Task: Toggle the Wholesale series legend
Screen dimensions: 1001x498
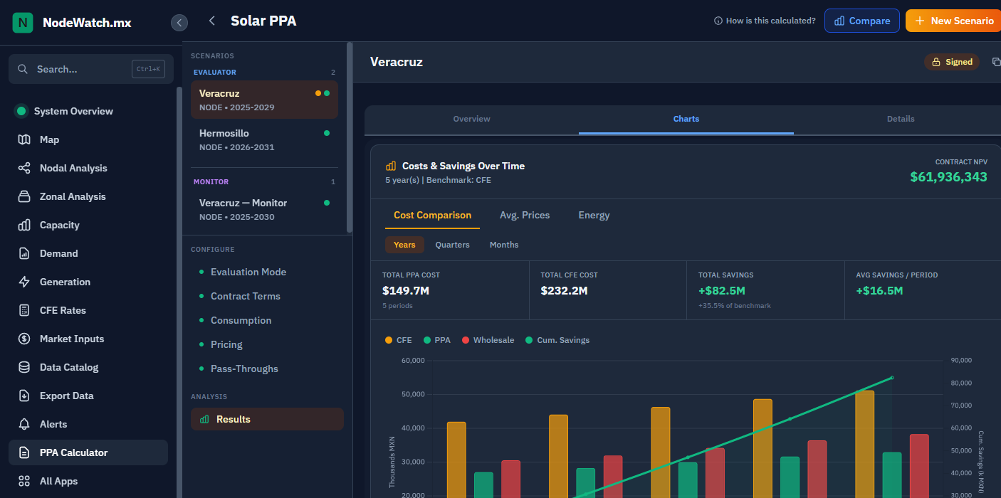Action: (488, 340)
